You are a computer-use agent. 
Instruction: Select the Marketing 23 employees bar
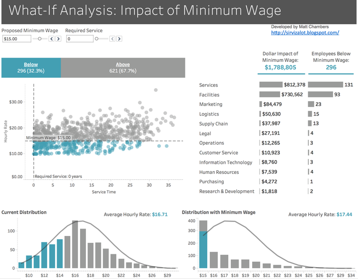click(311, 104)
